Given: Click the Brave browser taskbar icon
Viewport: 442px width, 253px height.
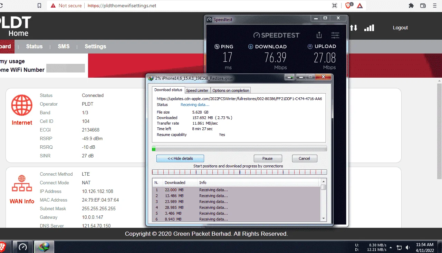Looking at the screenshot, I should coord(3,247).
